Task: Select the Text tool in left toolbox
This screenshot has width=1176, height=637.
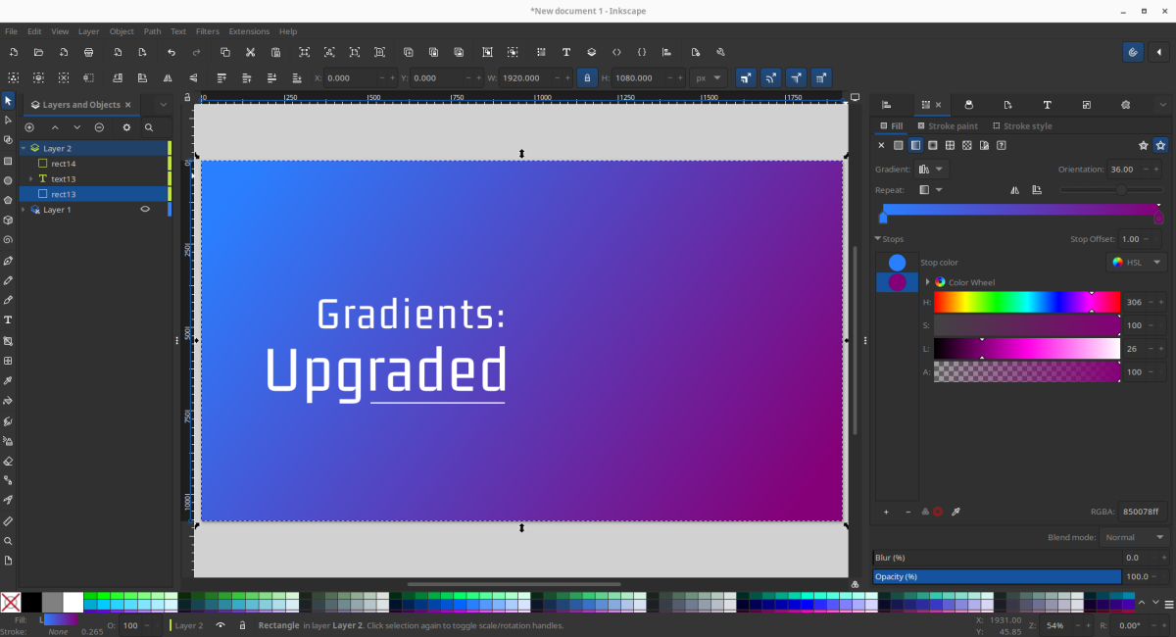Action: (9, 320)
